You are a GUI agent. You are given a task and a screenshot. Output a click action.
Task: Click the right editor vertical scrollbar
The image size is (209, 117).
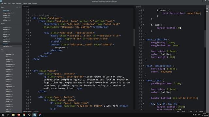(205, 39)
